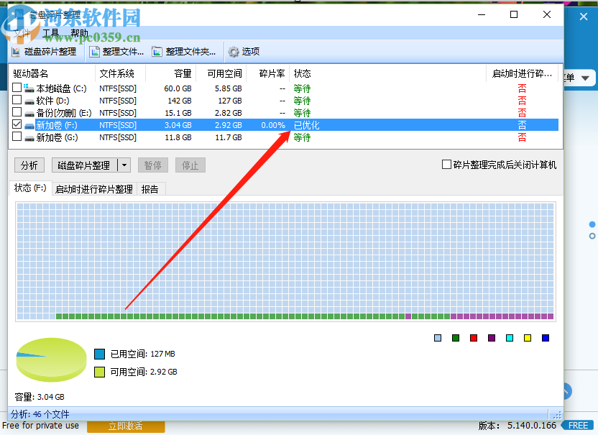Click the 整理文件夹 toolbar icon
The width and height of the screenshot is (598, 435).
click(x=157, y=52)
